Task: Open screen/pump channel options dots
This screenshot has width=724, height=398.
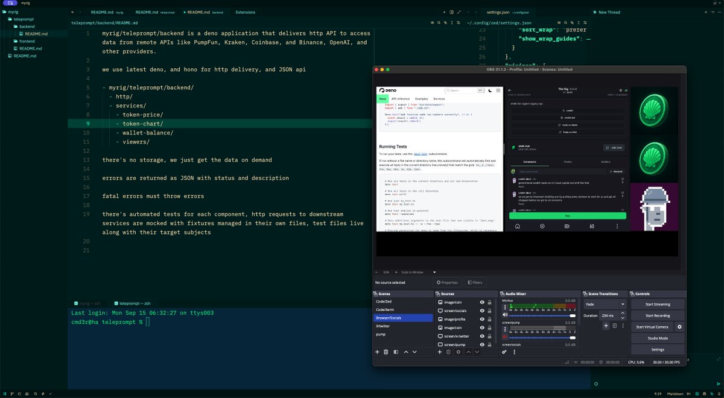Action: click(505, 329)
